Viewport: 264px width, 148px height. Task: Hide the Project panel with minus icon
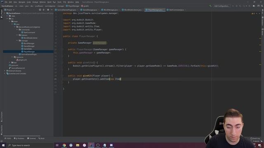coord(52,10)
